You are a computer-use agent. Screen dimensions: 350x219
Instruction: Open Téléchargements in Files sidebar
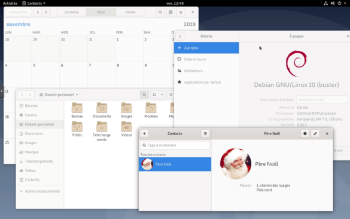(40, 161)
